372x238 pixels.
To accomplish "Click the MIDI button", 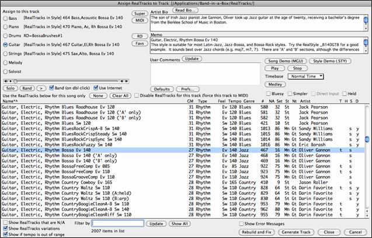I will (140, 20).
